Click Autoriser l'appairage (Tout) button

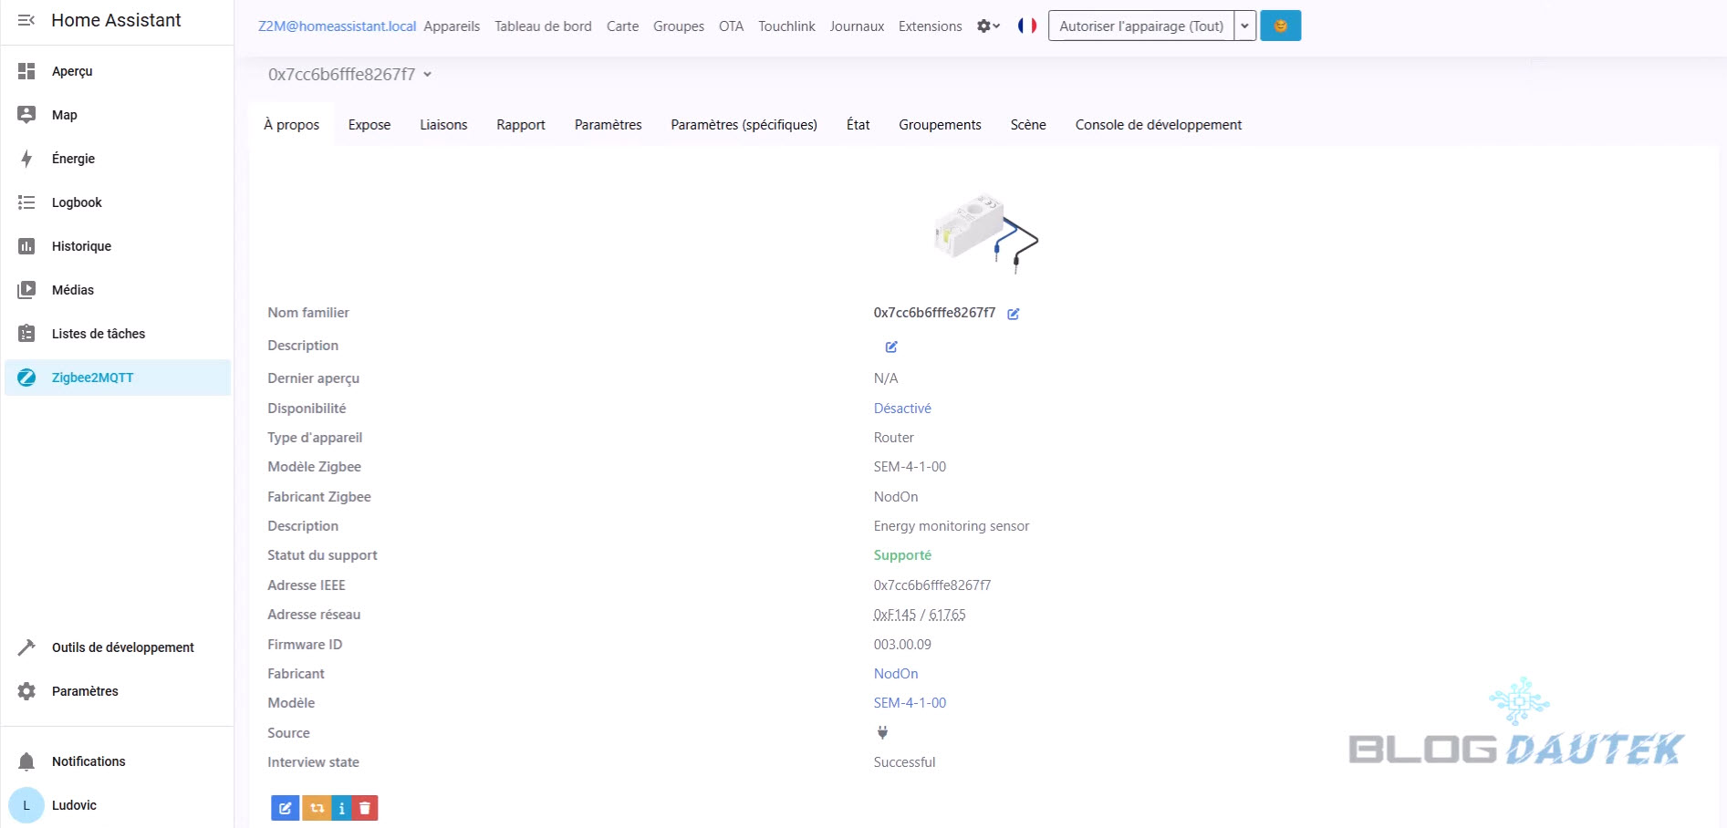coord(1140,26)
